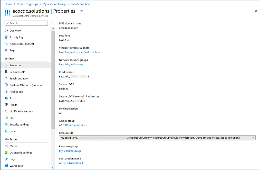The image size is (259, 170).
Task: Favorite this page with the star
Action: tap(82, 11)
